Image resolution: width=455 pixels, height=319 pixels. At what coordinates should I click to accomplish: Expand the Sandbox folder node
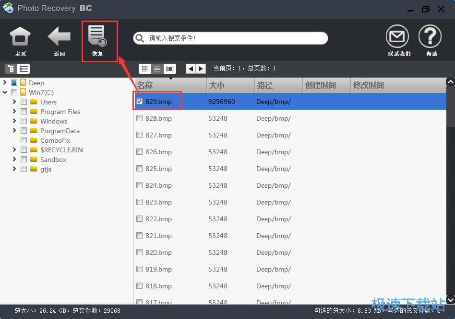click(14, 159)
